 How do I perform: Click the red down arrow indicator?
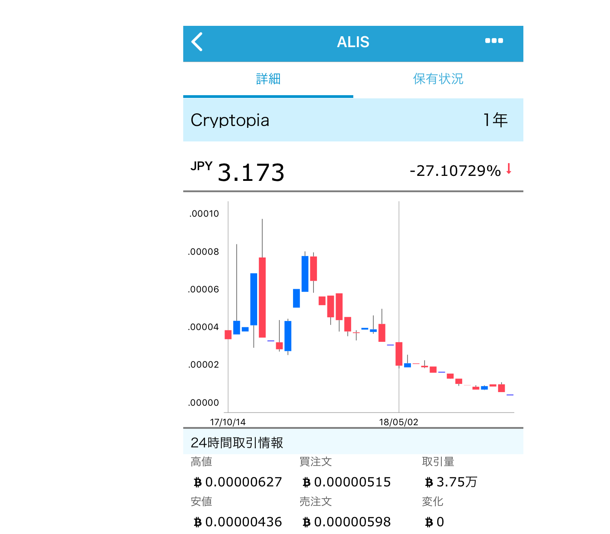click(509, 169)
